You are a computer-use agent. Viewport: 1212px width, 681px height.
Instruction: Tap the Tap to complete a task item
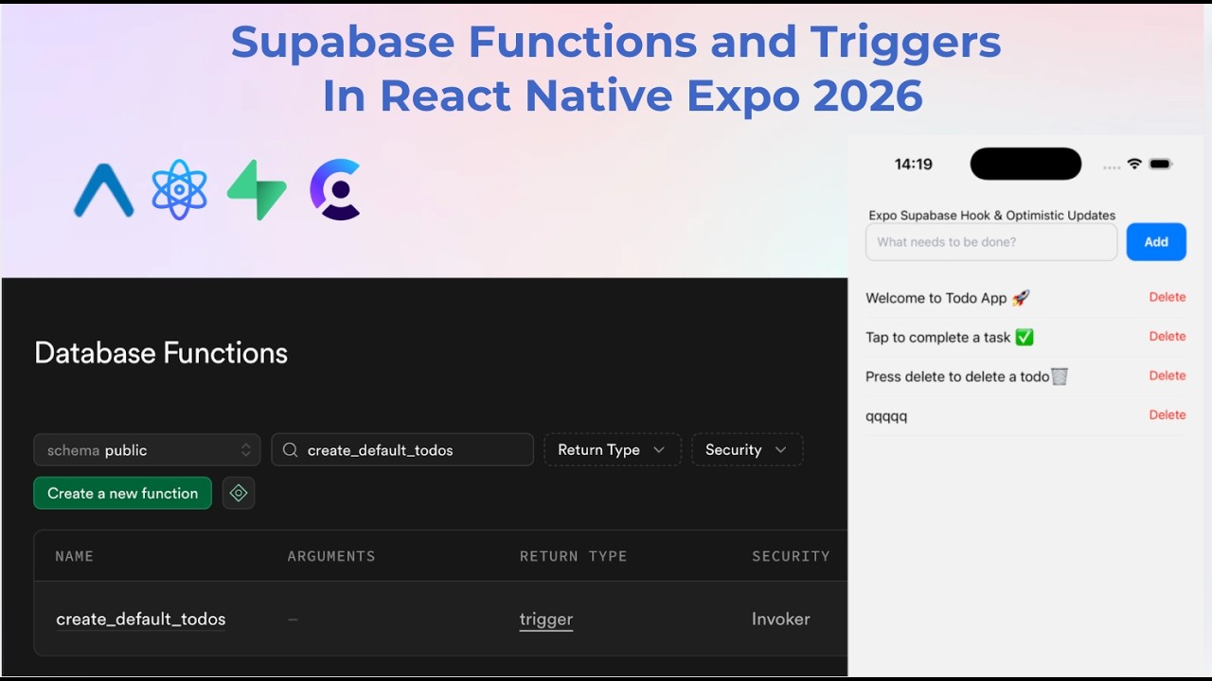click(950, 338)
